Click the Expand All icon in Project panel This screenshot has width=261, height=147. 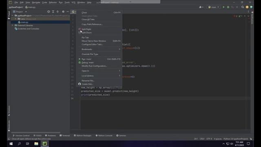[x=53, y=12]
